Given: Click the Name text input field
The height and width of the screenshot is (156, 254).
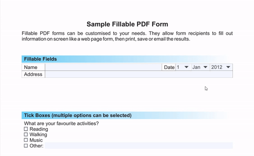Looking at the screenshot, I should click(x=103, y=67).
